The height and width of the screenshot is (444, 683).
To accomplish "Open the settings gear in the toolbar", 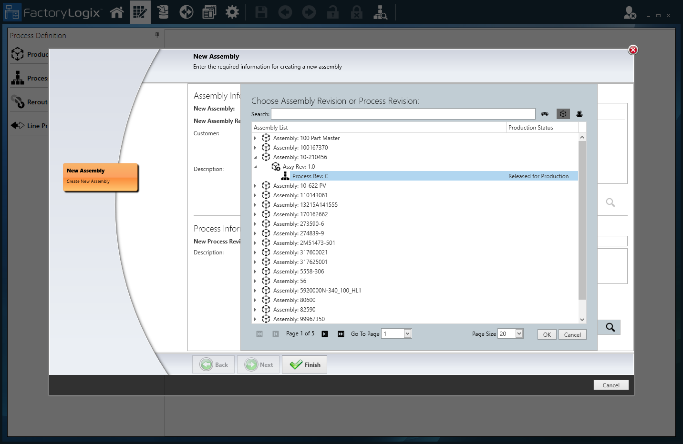I will [232, 12].
